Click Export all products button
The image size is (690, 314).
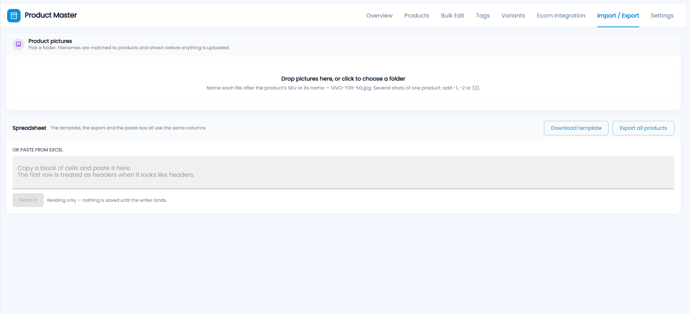pyautogui.click(x=643, y=128)
